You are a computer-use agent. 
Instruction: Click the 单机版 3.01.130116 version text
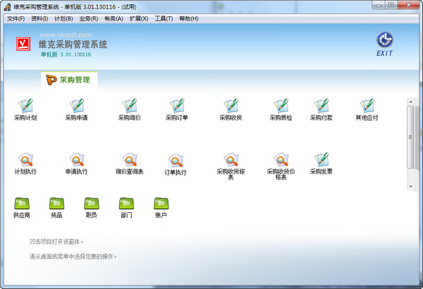click(66, 54)
